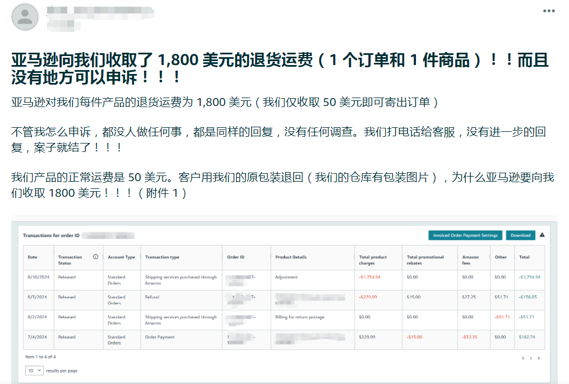Click the Item 1 to 4 of 4 text

point(40,357)
